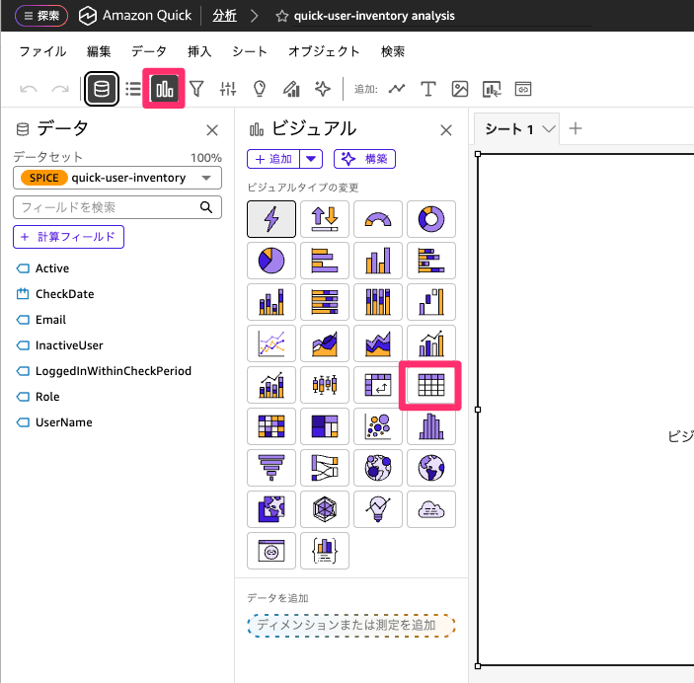Viewport: 694px width, 683px height.
Task: Close the ビジュアル panel
Action: (x=446, y=130)
